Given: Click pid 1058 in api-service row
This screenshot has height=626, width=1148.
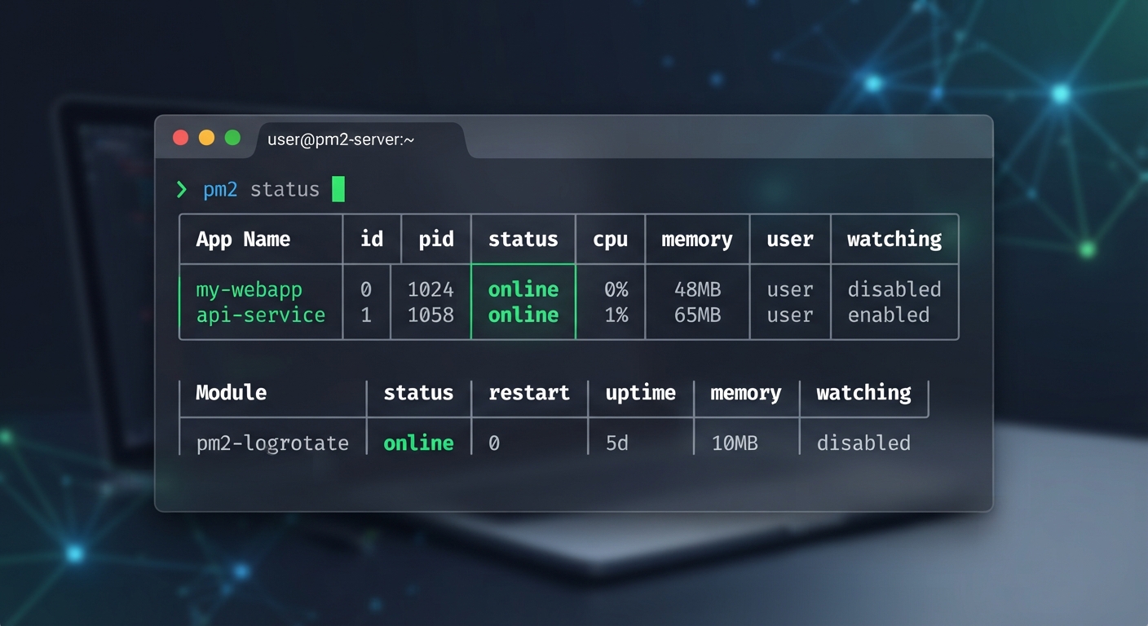Looking at the screenshot, I should coord(430,315).
